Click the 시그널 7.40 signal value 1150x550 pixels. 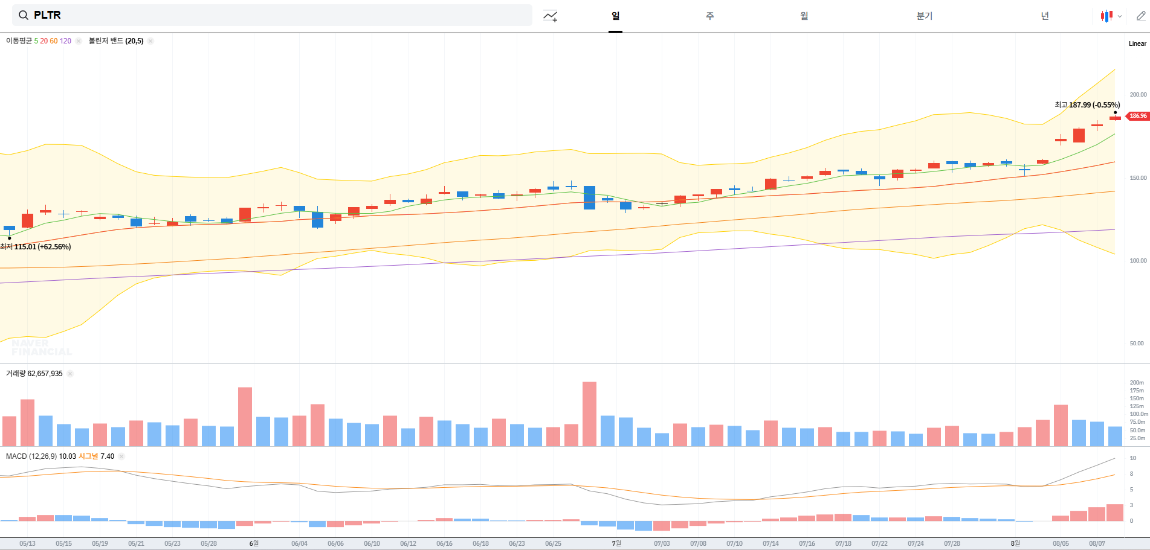(x=97, y=456)
